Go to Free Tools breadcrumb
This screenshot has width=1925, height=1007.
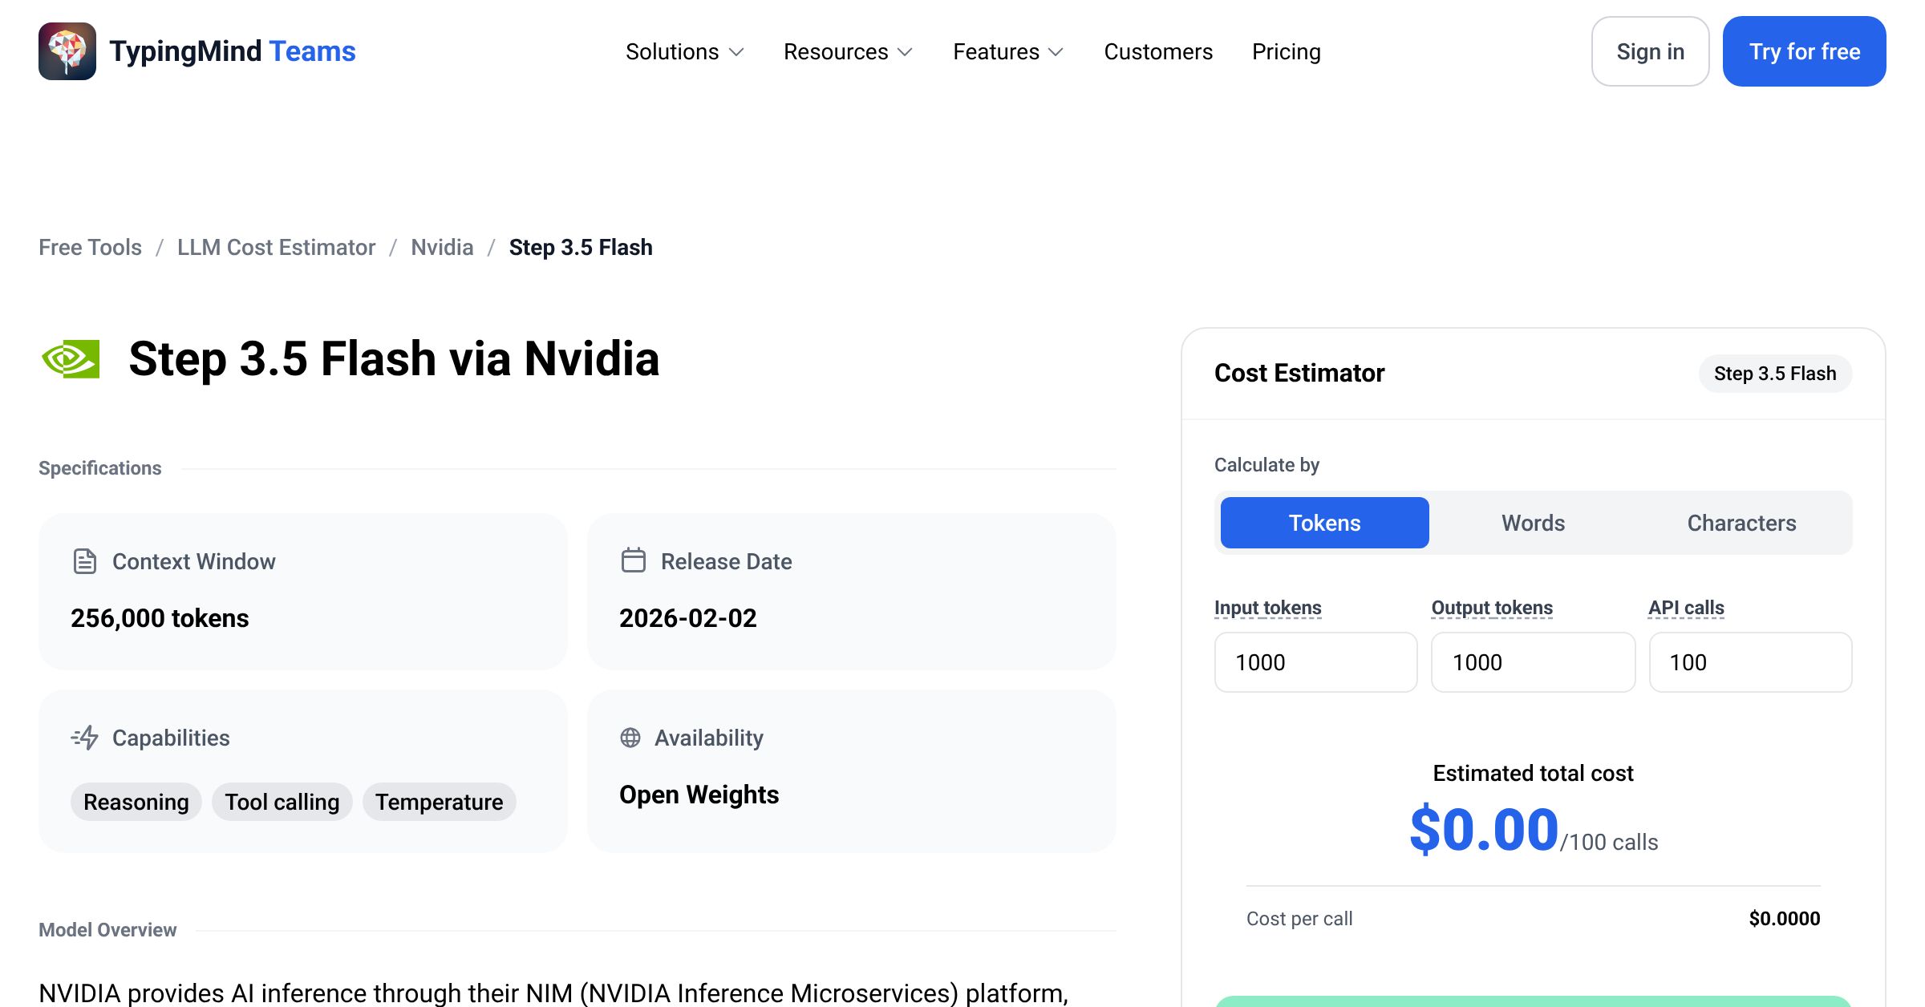pyautogui.click(x=90, y=247)
